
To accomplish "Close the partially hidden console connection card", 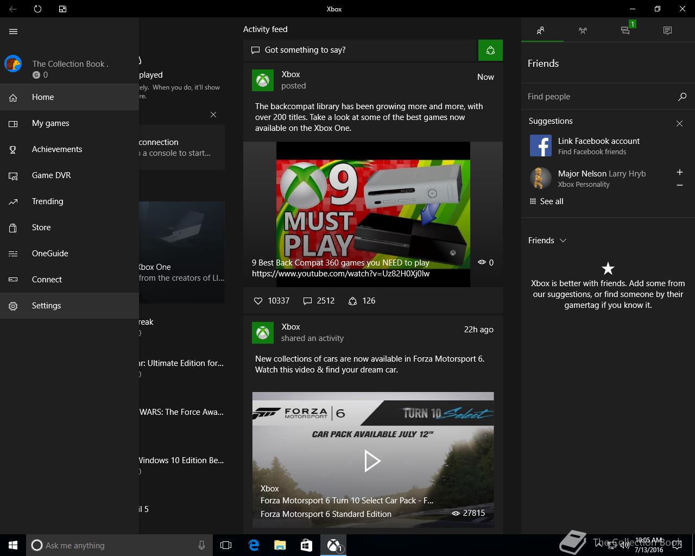I will pyautogui.click(x=213, y=115).
